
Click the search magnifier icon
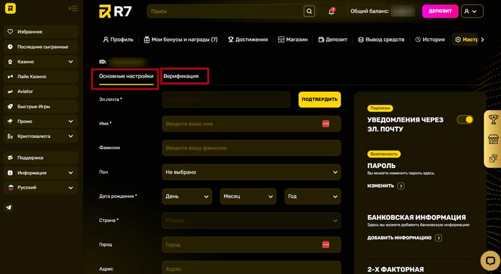309,11
